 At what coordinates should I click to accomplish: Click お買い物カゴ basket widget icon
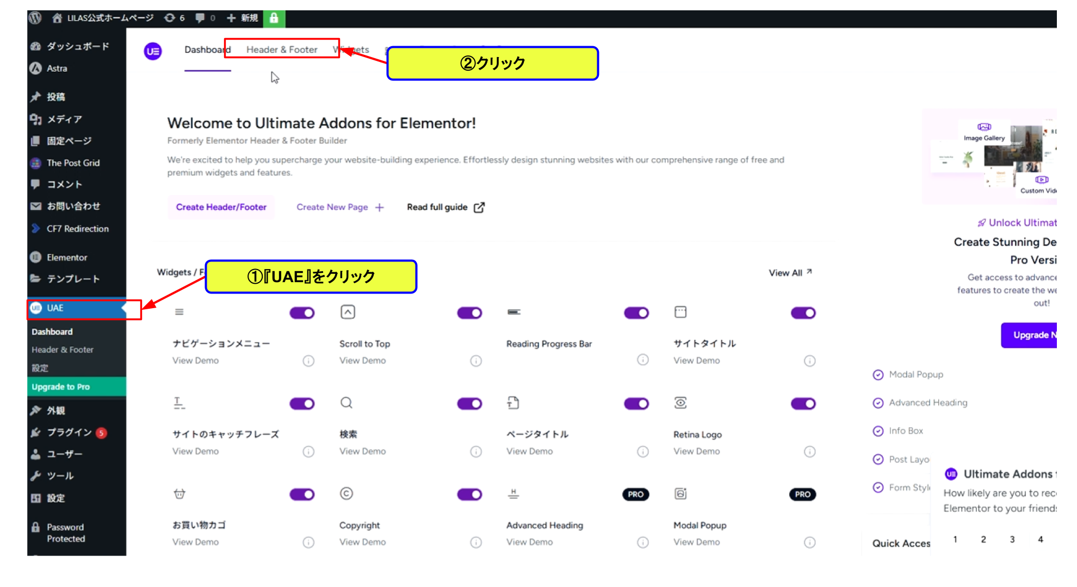[x=179, y=494]
